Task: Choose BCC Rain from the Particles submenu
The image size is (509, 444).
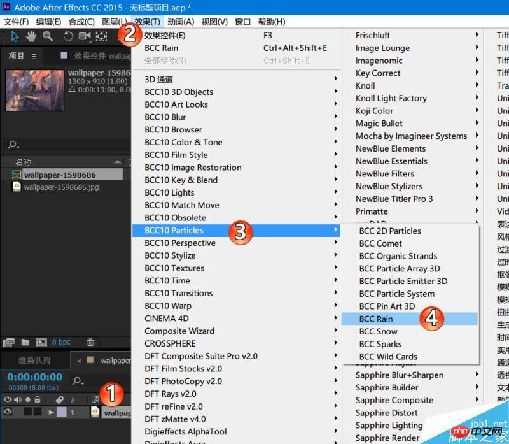Action: [x=376, y=319]
